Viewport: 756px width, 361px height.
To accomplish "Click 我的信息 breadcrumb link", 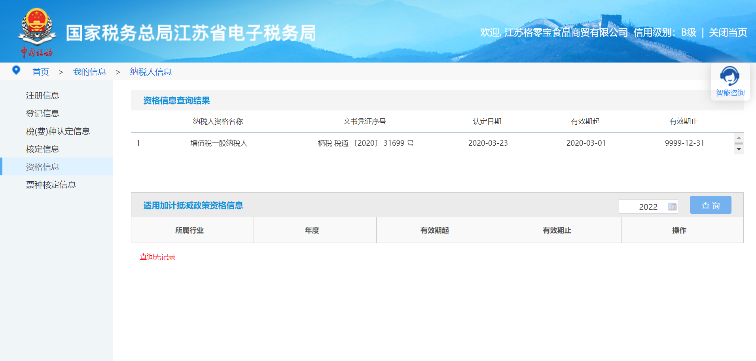I will coord(89,72).
